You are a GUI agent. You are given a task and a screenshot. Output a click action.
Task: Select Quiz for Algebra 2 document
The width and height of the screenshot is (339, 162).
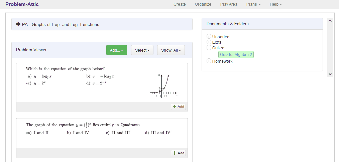[x=236, y=54]
